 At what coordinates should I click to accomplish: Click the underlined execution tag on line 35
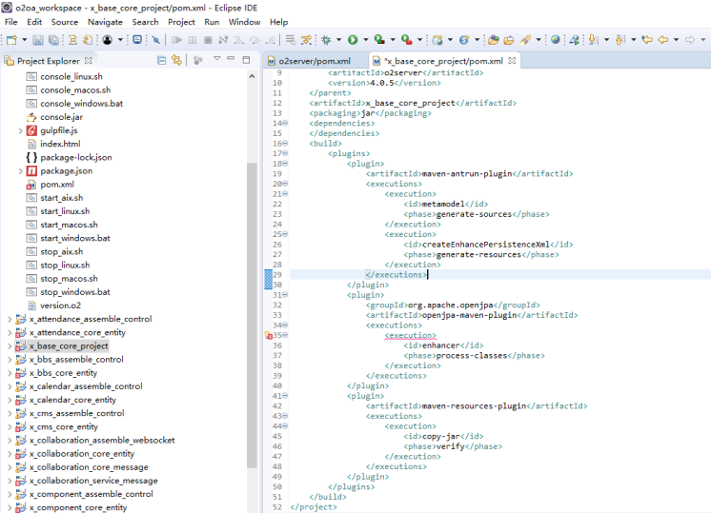pyautogui.click(x=411, y=336)
